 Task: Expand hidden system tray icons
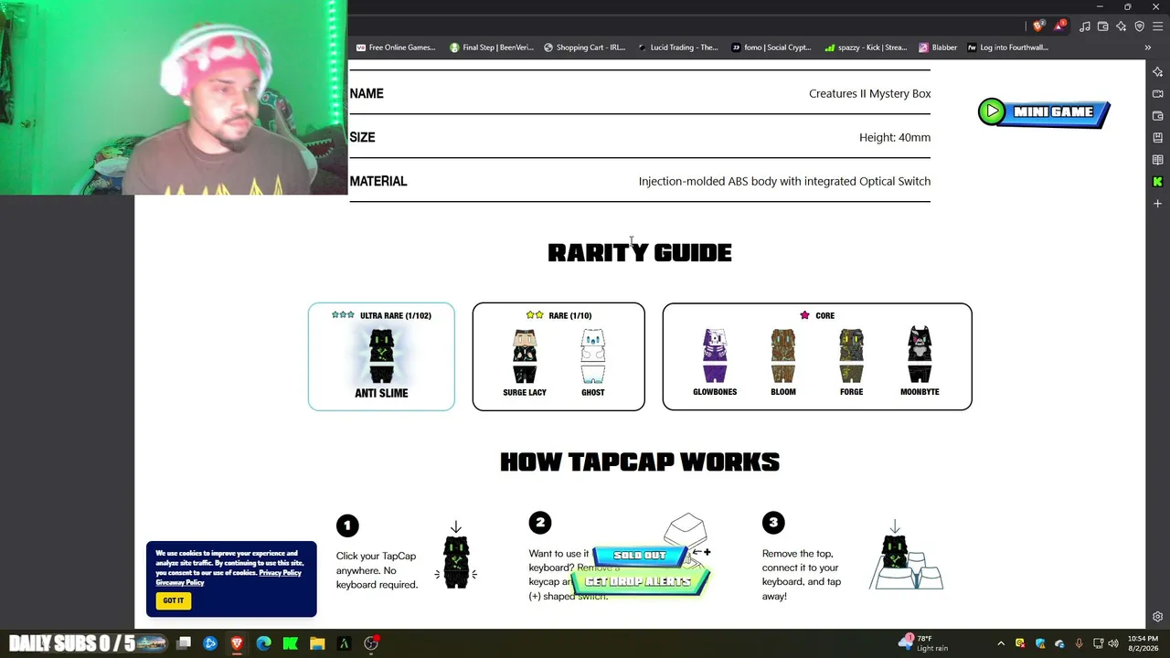tap(1001, 643)
